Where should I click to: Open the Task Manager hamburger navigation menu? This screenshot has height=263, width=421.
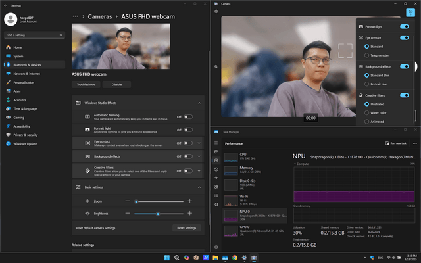click(216, 143)
